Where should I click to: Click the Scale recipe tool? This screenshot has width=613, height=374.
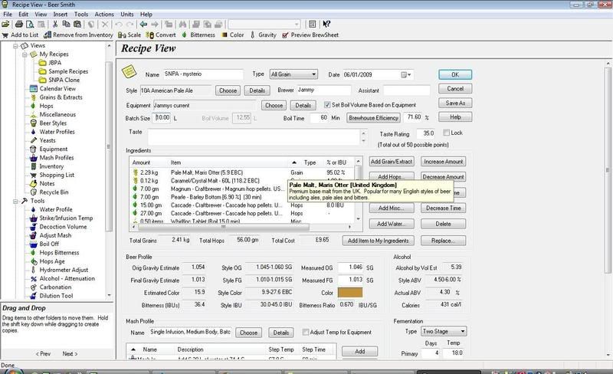(x=129, y=34)
